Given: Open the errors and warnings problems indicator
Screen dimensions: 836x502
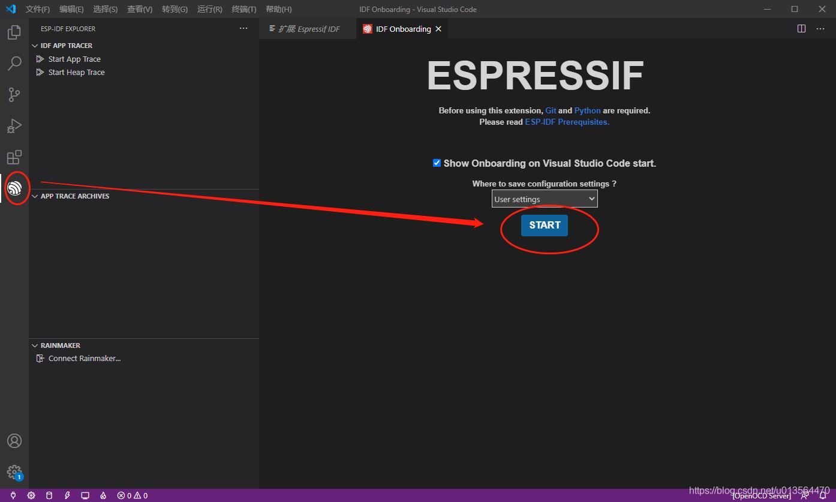Looking at the screenshot, I should (x=133, y=495).
